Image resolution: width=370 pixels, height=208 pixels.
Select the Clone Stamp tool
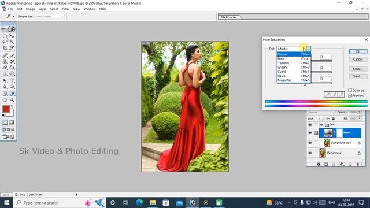click(5, 61)
